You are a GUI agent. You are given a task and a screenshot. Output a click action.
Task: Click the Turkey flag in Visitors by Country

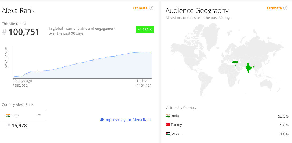[167, 125]
